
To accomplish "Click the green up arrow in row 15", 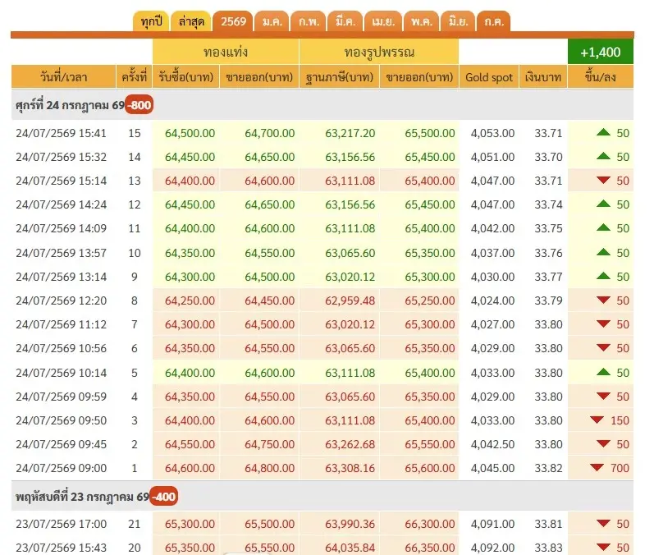I will tap(603, 132).
